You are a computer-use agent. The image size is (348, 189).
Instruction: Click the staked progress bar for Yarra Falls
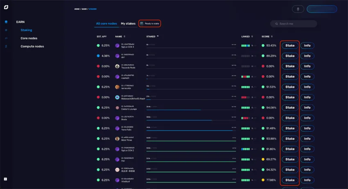coord(191,130)
